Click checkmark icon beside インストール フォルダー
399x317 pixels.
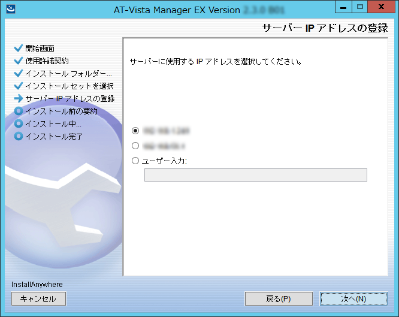pos(19,73)
